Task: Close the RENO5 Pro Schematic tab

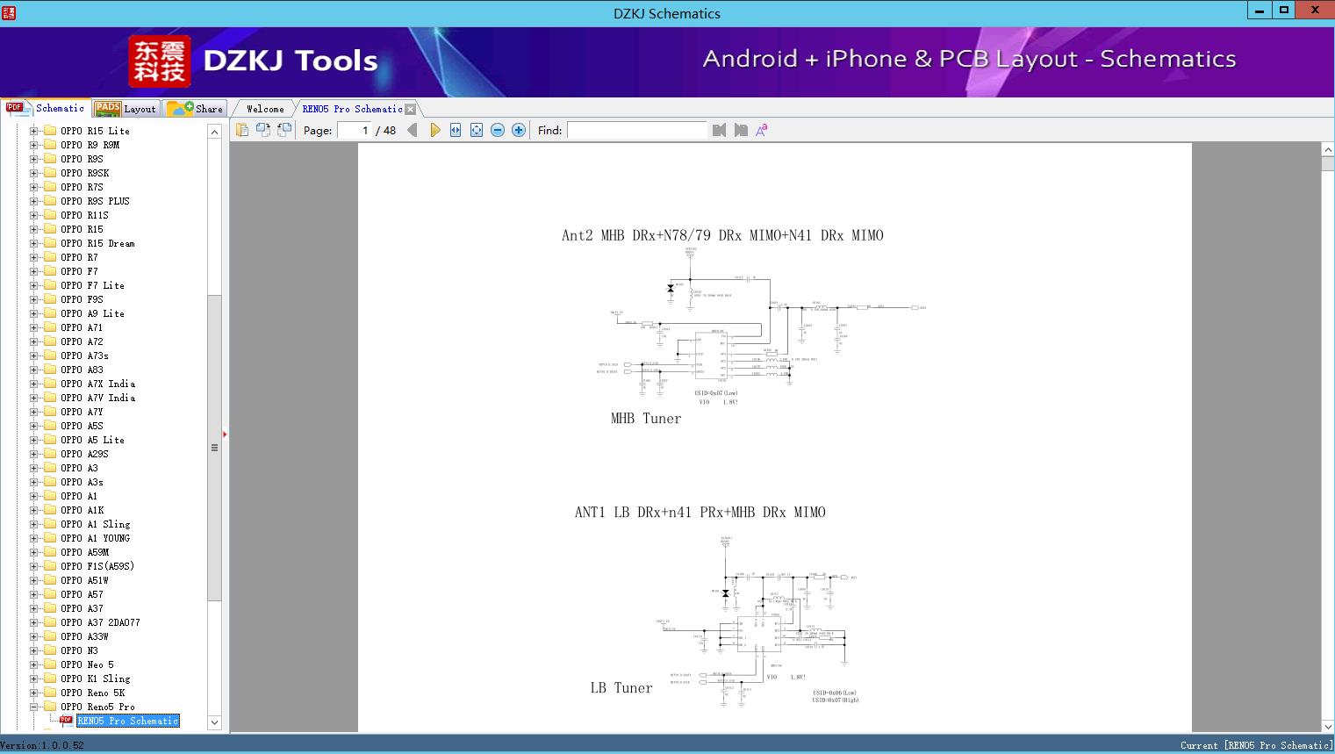Action: coord(410,109)
